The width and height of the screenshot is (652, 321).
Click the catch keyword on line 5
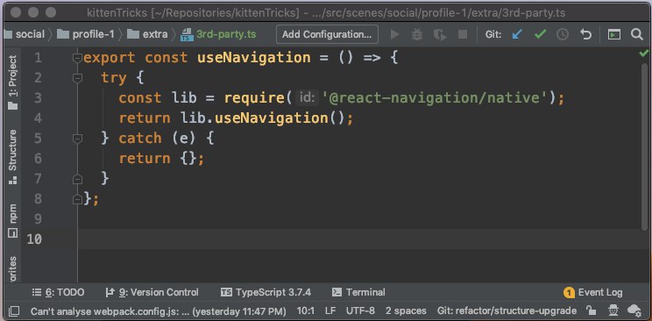140,139
